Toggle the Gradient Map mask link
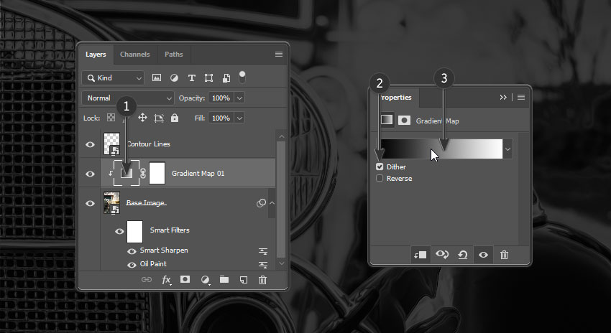The image size is (611, 333). point(142,174)
